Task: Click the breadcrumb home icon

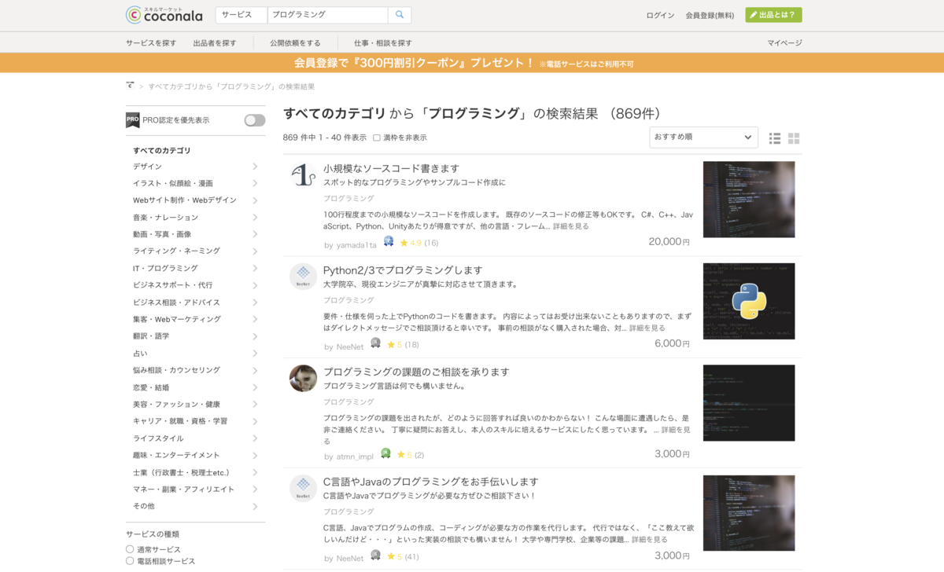Action: coord(130,86)
